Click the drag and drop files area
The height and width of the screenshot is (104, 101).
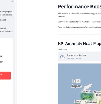[x=79, y=57]
